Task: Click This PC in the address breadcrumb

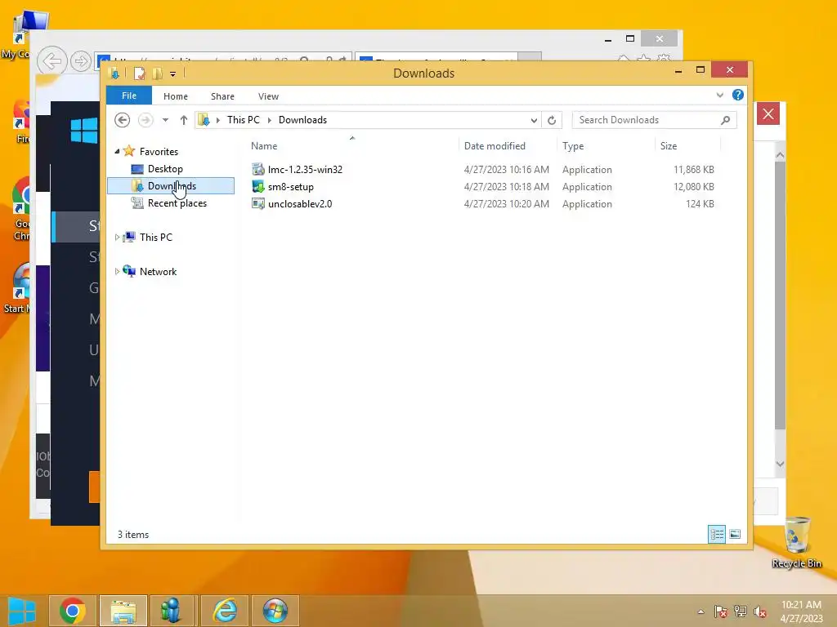Action: 244,120
